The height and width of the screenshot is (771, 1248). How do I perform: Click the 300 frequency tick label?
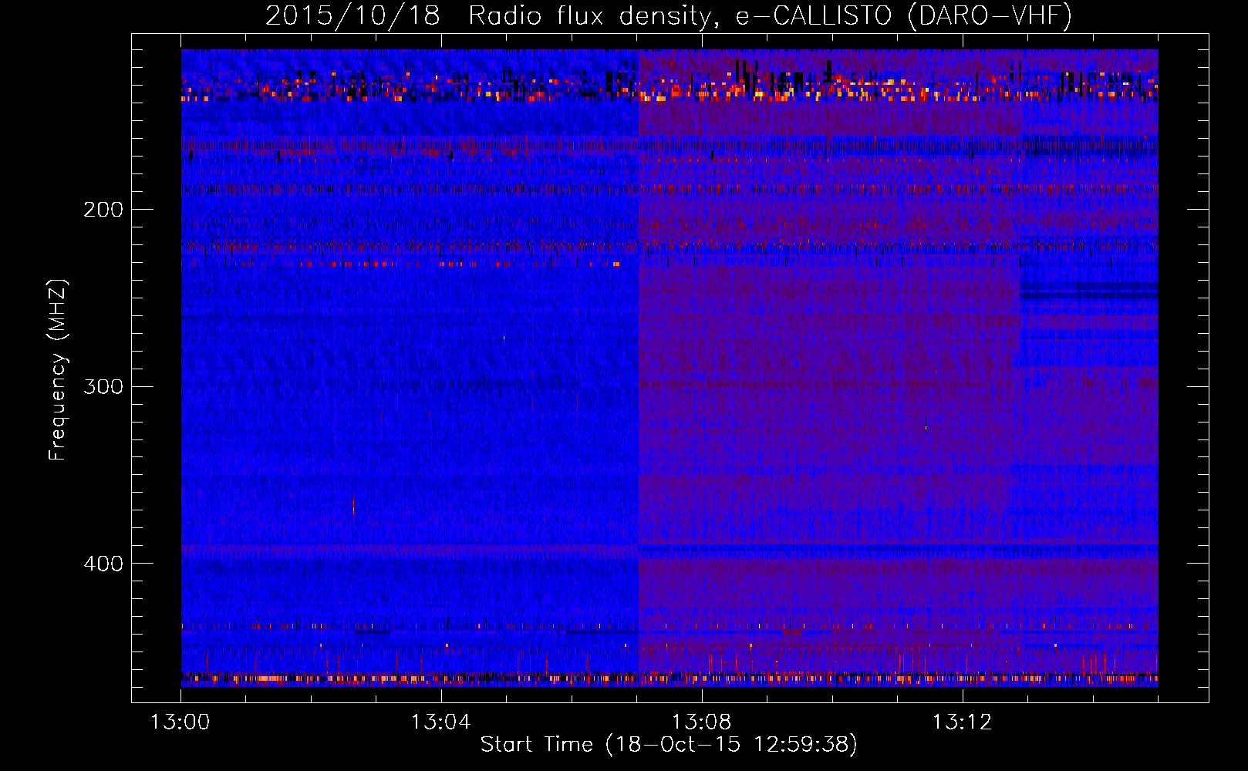pos(103,386)
